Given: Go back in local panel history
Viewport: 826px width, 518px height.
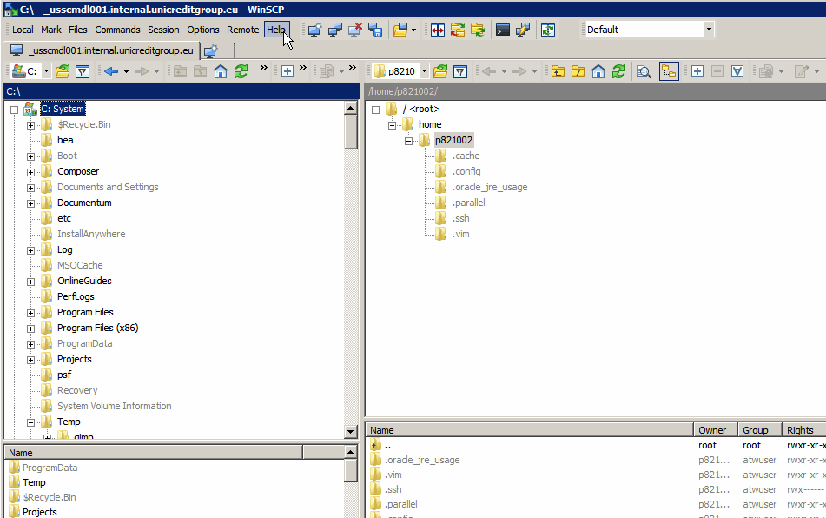Looking at the screenshot, I should tap(111, 71).
